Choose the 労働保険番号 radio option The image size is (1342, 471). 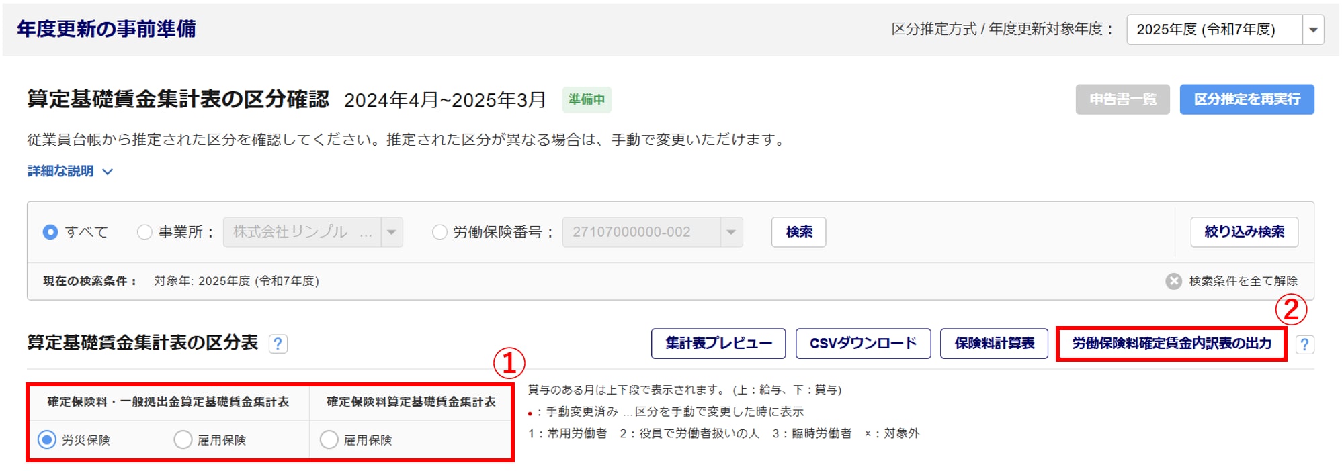pos(439,232)
